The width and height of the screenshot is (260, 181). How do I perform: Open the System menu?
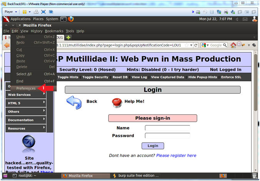(52, 19)
